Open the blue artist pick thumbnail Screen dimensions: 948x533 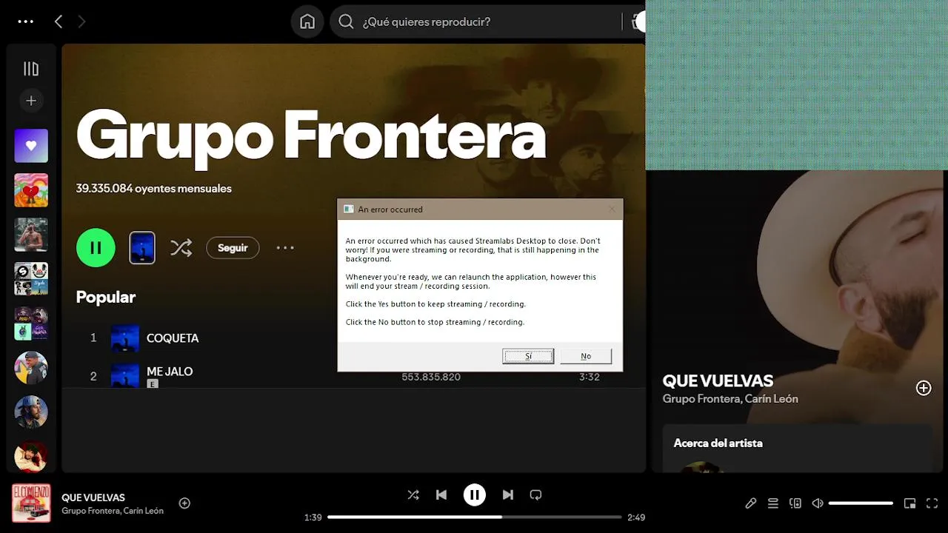(x=142, y=247)
